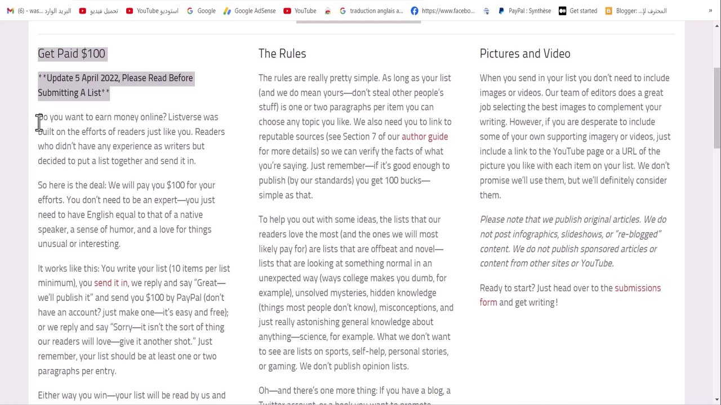Viewport: 721px width, 405px height.
Task: Click the 'Update 5 April 2022' notice
Action: (115, 85)
